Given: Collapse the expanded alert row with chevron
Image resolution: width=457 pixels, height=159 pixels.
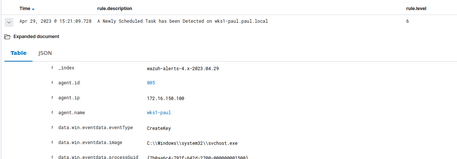Looking at the screenshot, I should [x=9, y=22].
